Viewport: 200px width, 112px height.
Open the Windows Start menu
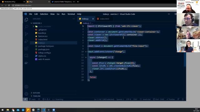[x=2, y=110]
